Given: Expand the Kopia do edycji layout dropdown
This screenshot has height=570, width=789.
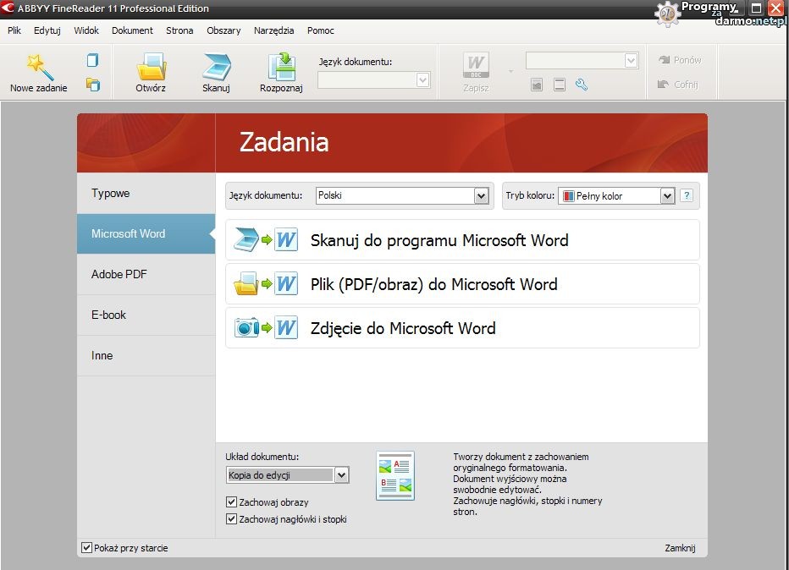Looking at the screenshot, I should coord(341,475).
